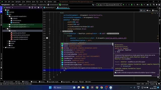Expand Gradle Scripts node
Image resolution: width=161 pixels, height=90 pixels.
pyautogui.click(x=4, y=47)
